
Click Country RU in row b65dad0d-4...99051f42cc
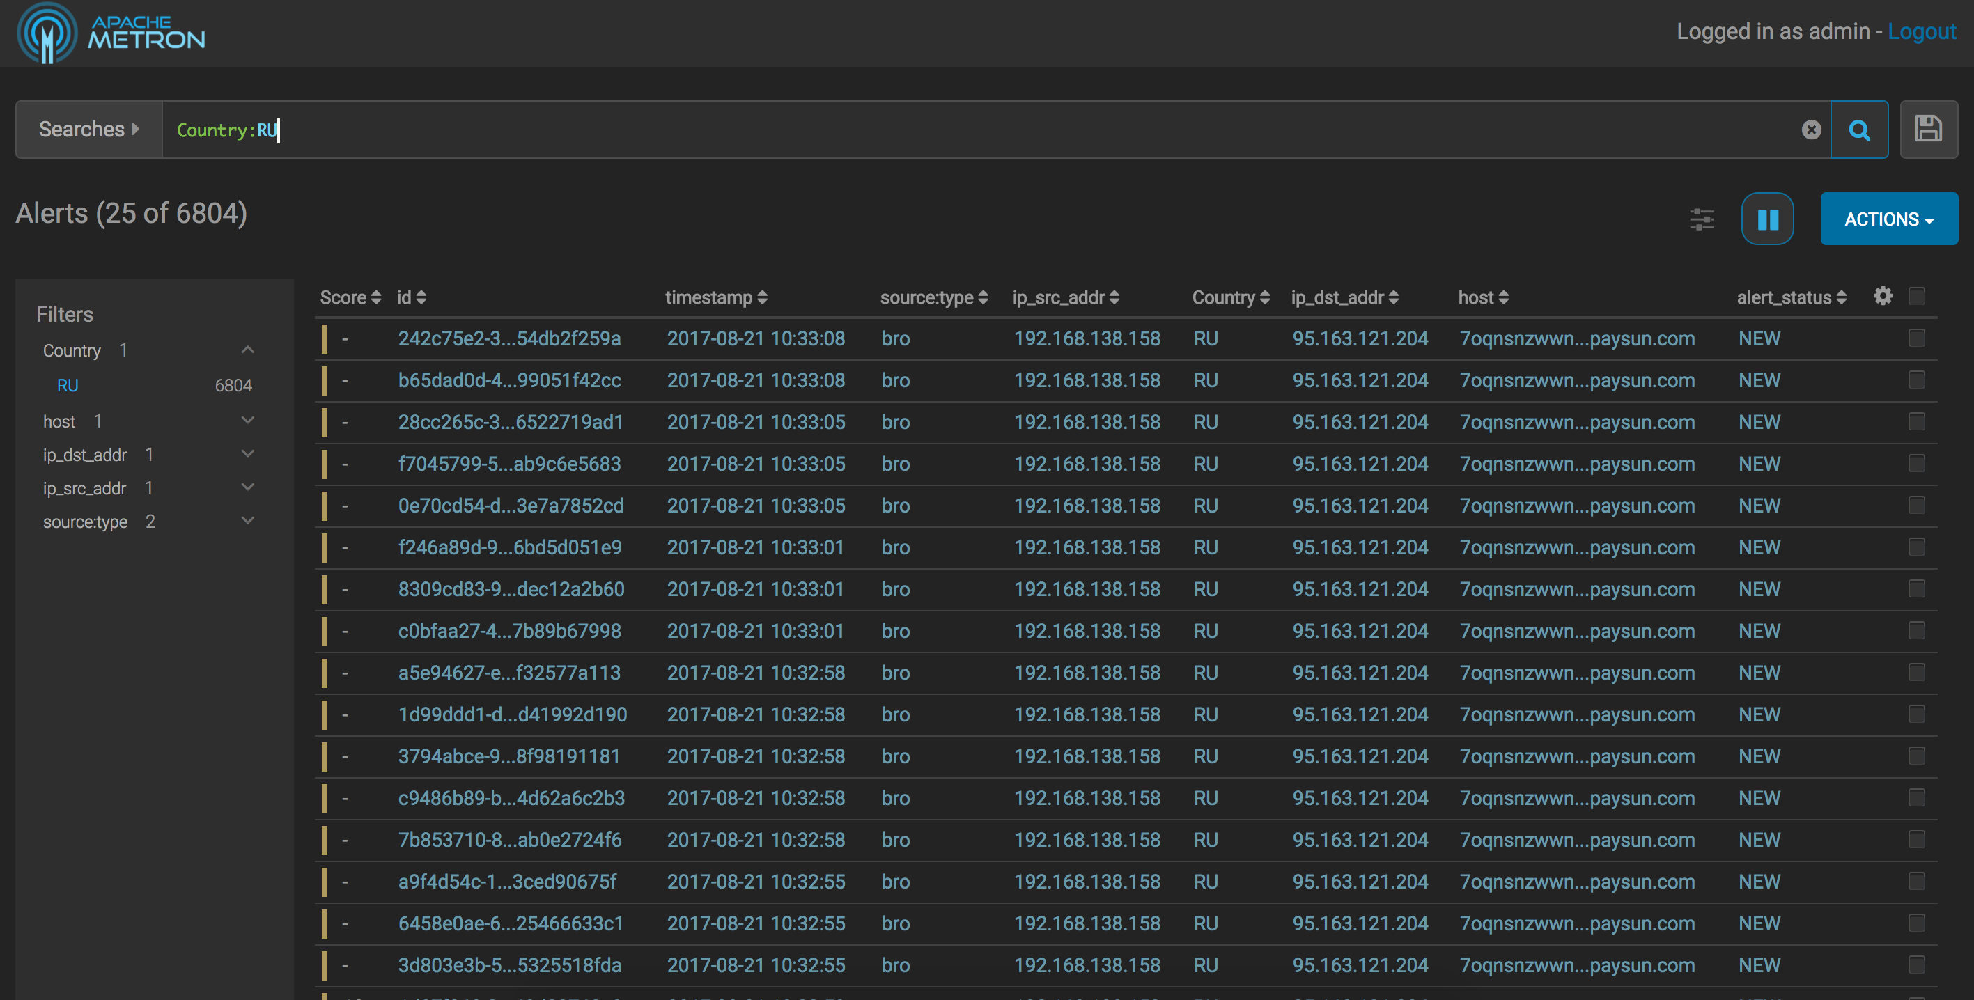pyautogui.click(x=1206, y=380)
